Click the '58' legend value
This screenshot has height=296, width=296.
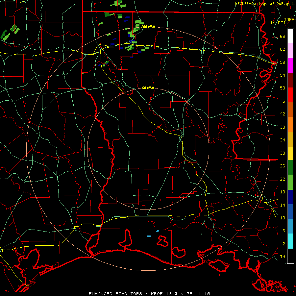pos(283,62)
